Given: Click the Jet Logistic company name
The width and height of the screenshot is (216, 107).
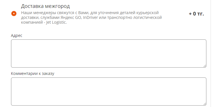Looking at the screenshot, I should click(x=56, y=22).
